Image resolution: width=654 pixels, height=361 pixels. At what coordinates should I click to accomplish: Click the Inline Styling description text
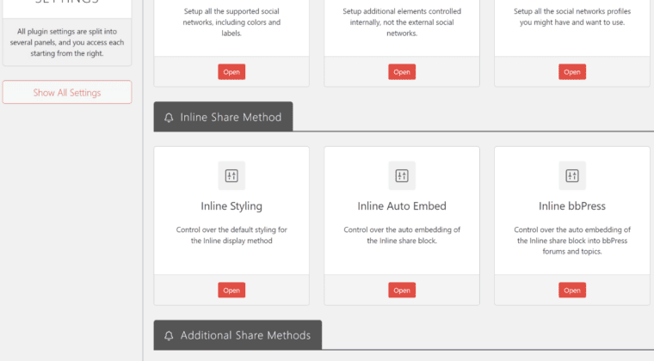[x=231, y=236]
